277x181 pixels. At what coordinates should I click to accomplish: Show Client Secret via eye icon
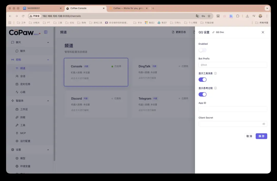264,124
